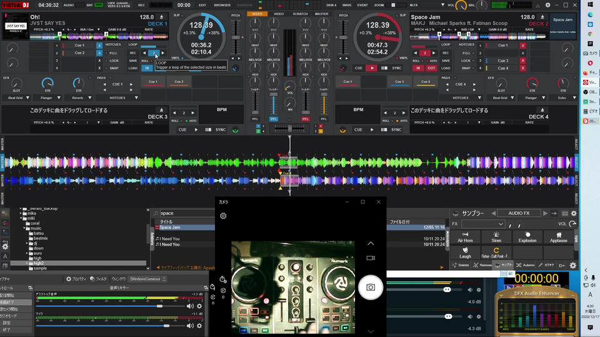Image resolution: width=600 pixels, height=337 pixels.
Task: Open Camera window settings gear
Action: point(223,216)
